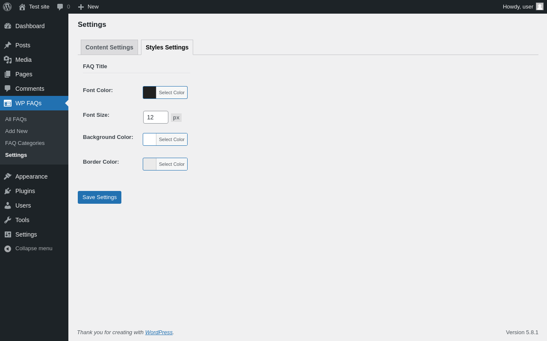Click the white Background Color swatch

point(150,139)
